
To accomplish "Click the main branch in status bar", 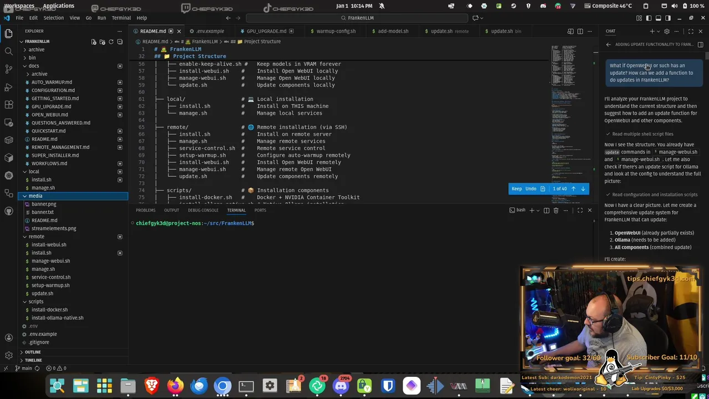I will [23, 368].
